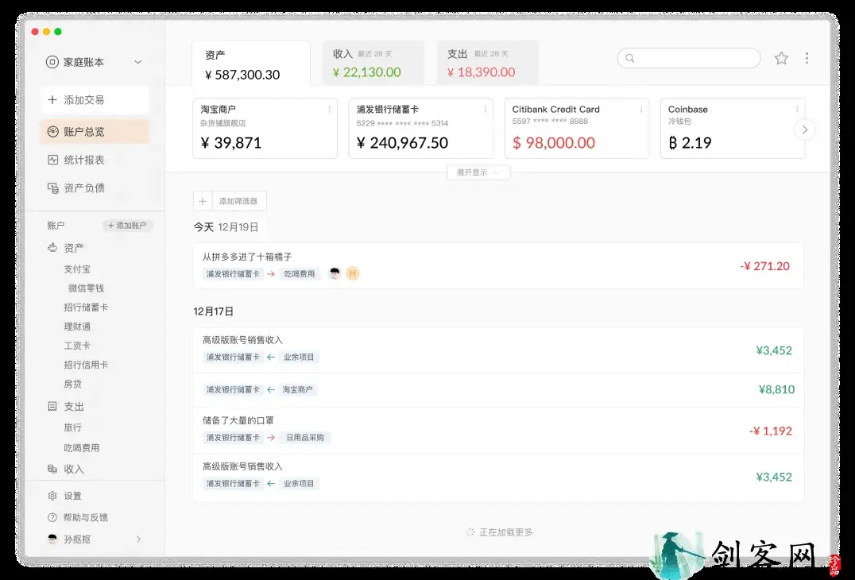The image size is (855, 580).
Task: Select the 理财通 account
Action: coord(77,327)
